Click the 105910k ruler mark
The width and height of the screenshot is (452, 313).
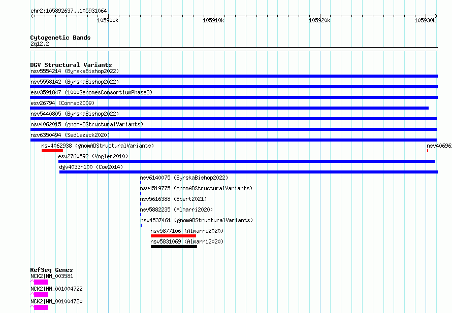(x=213, y=20)
